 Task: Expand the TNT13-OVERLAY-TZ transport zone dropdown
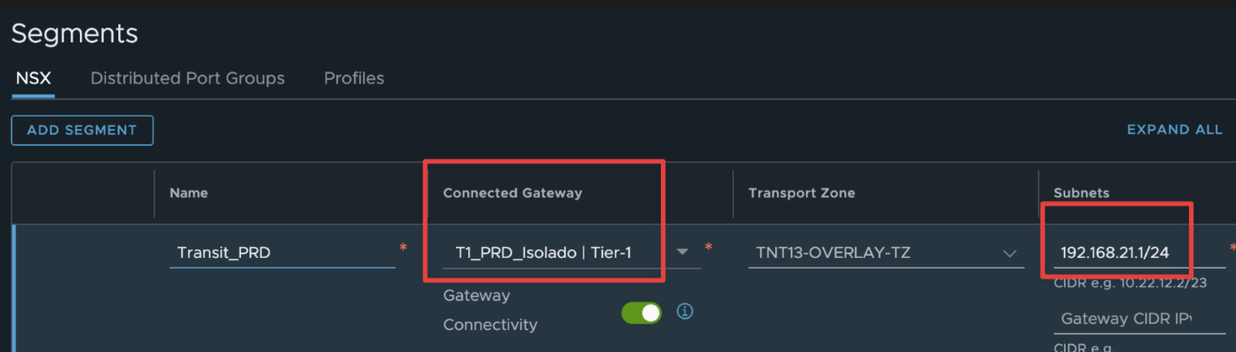[x=1009, y=253]
